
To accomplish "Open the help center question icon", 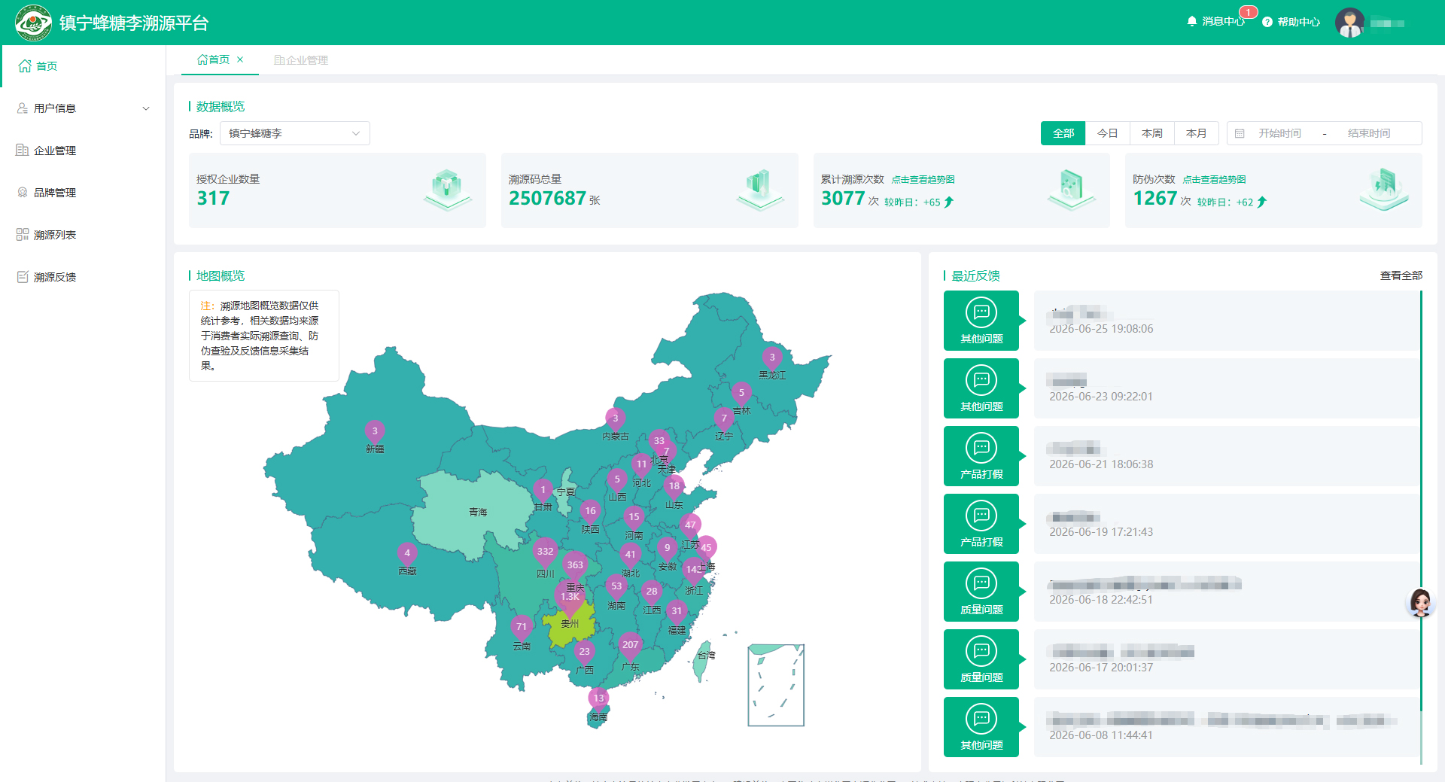I will coord(1267,22).
